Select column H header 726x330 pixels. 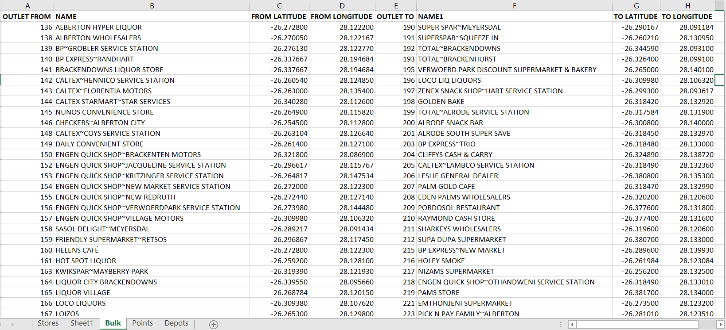point(687,6)
